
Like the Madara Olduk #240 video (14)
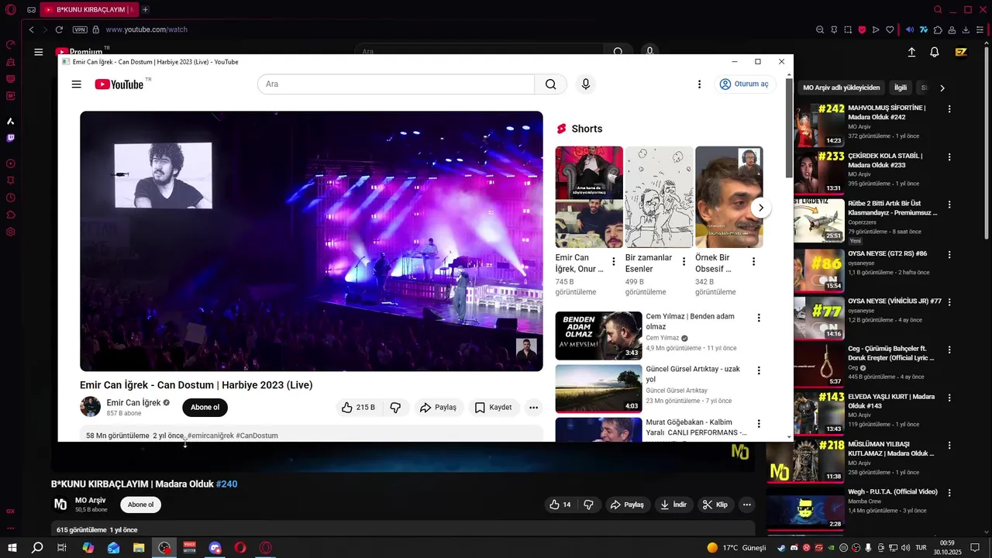click(560, 505)
